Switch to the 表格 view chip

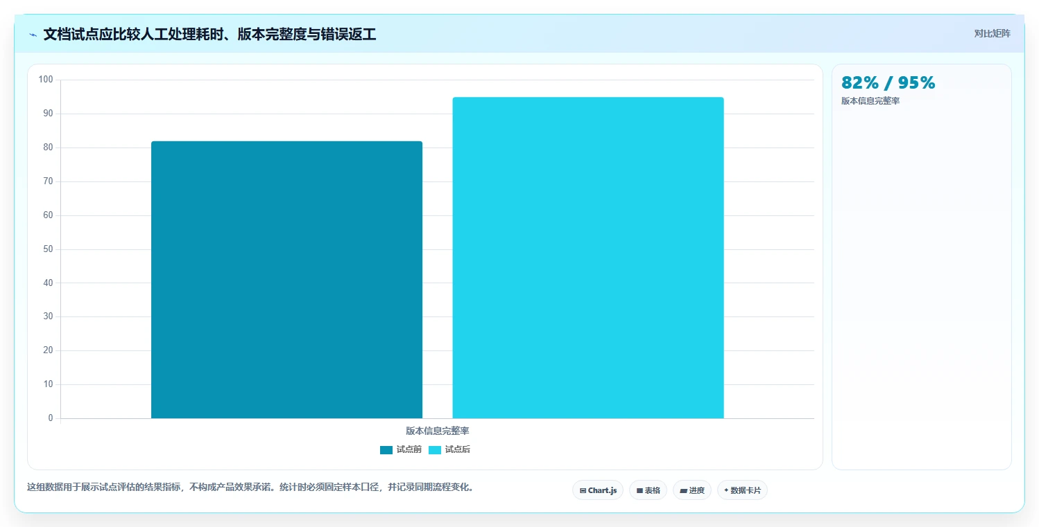point(648,490)
